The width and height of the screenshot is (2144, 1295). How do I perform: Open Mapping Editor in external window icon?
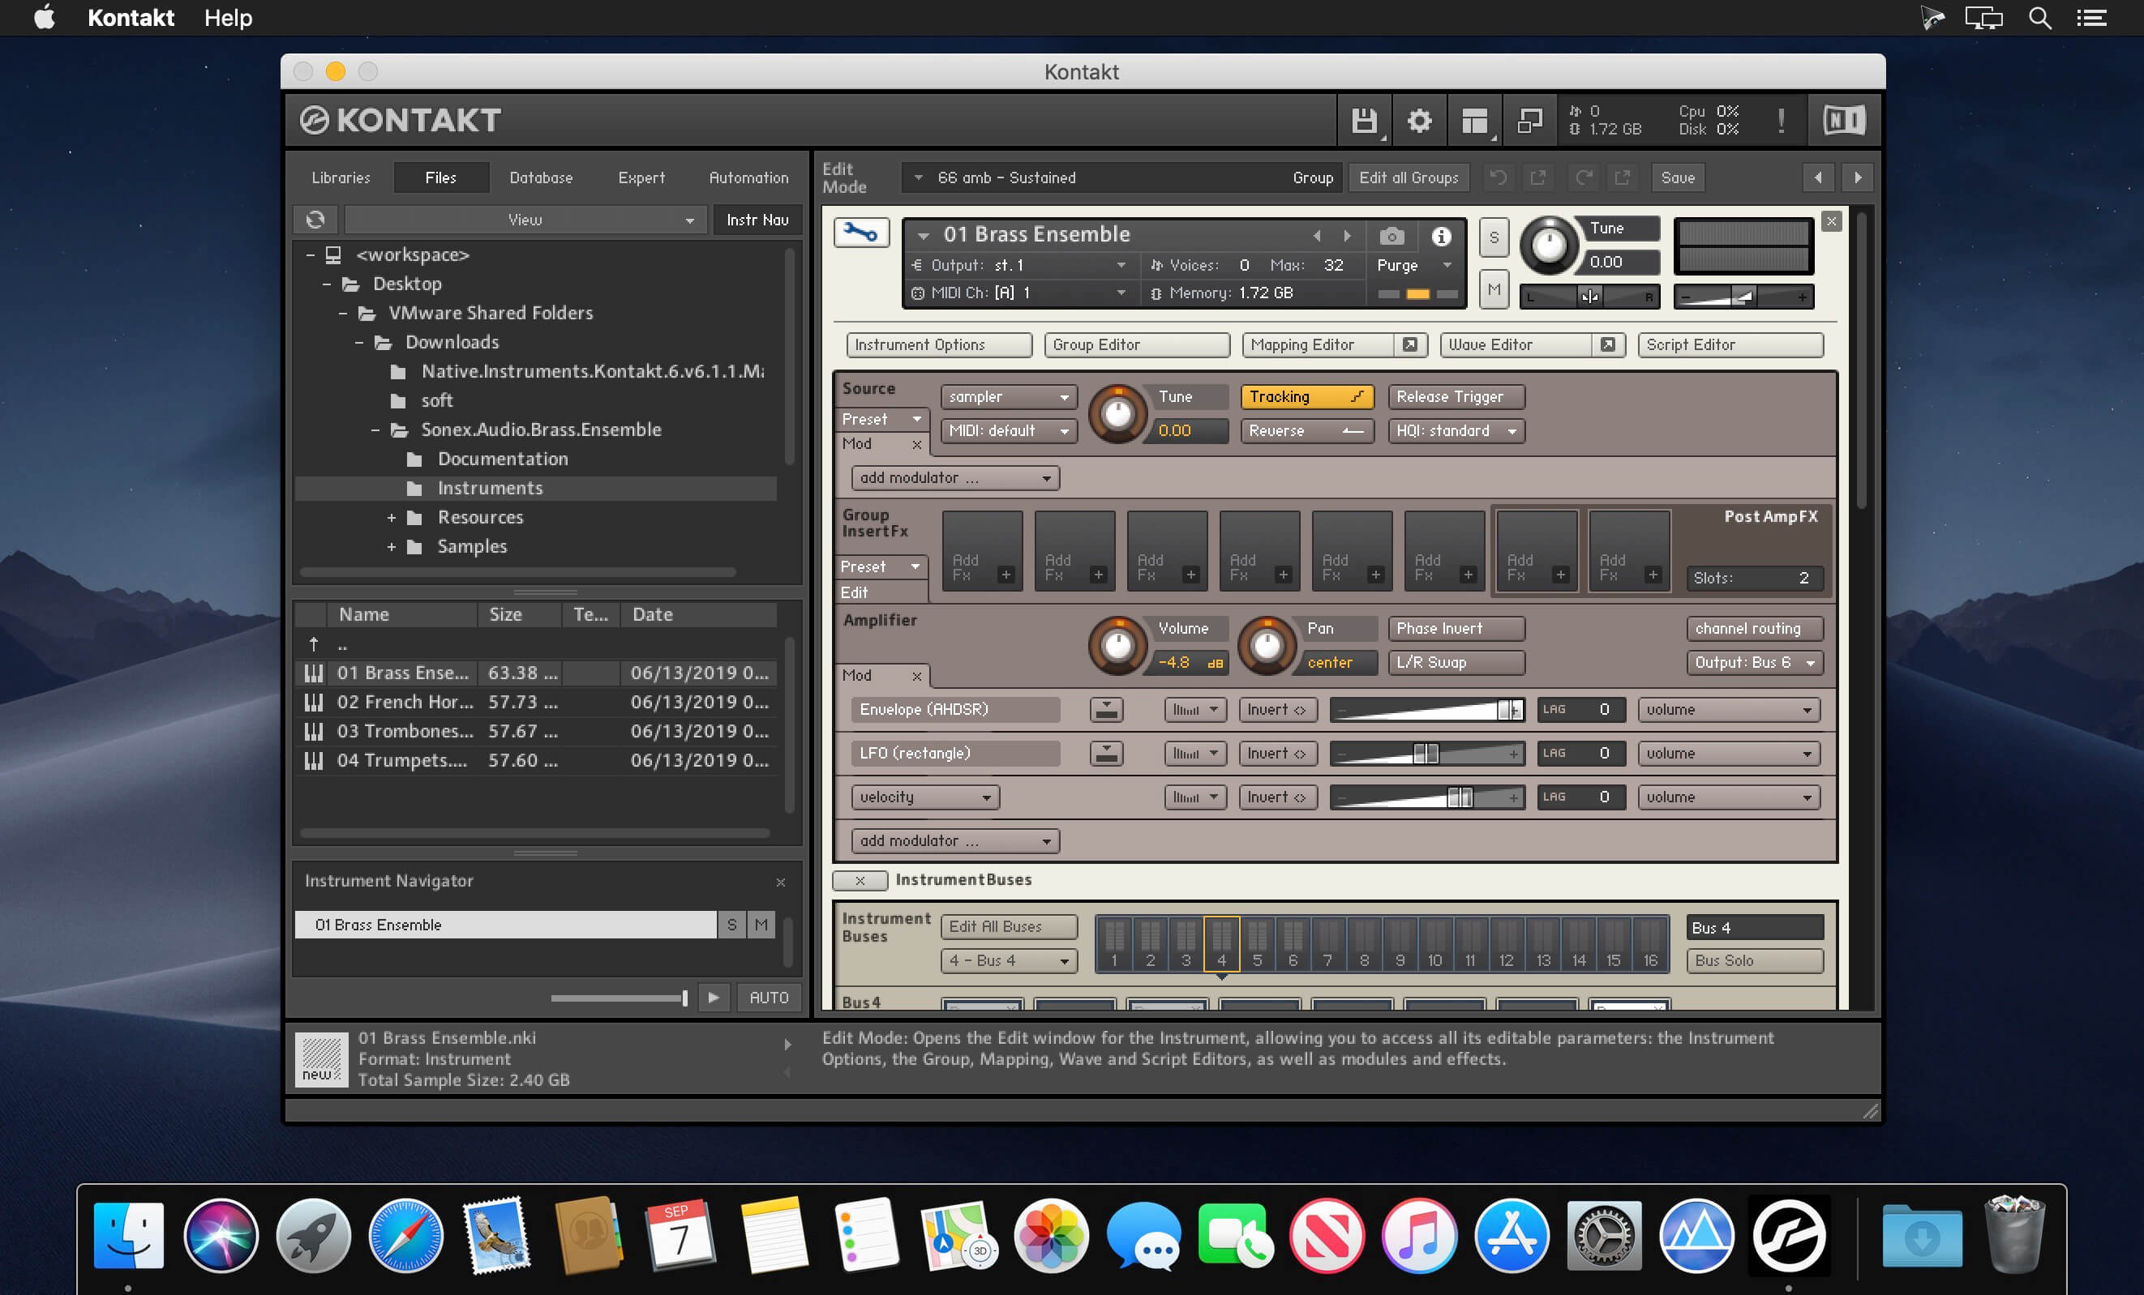1409,344
